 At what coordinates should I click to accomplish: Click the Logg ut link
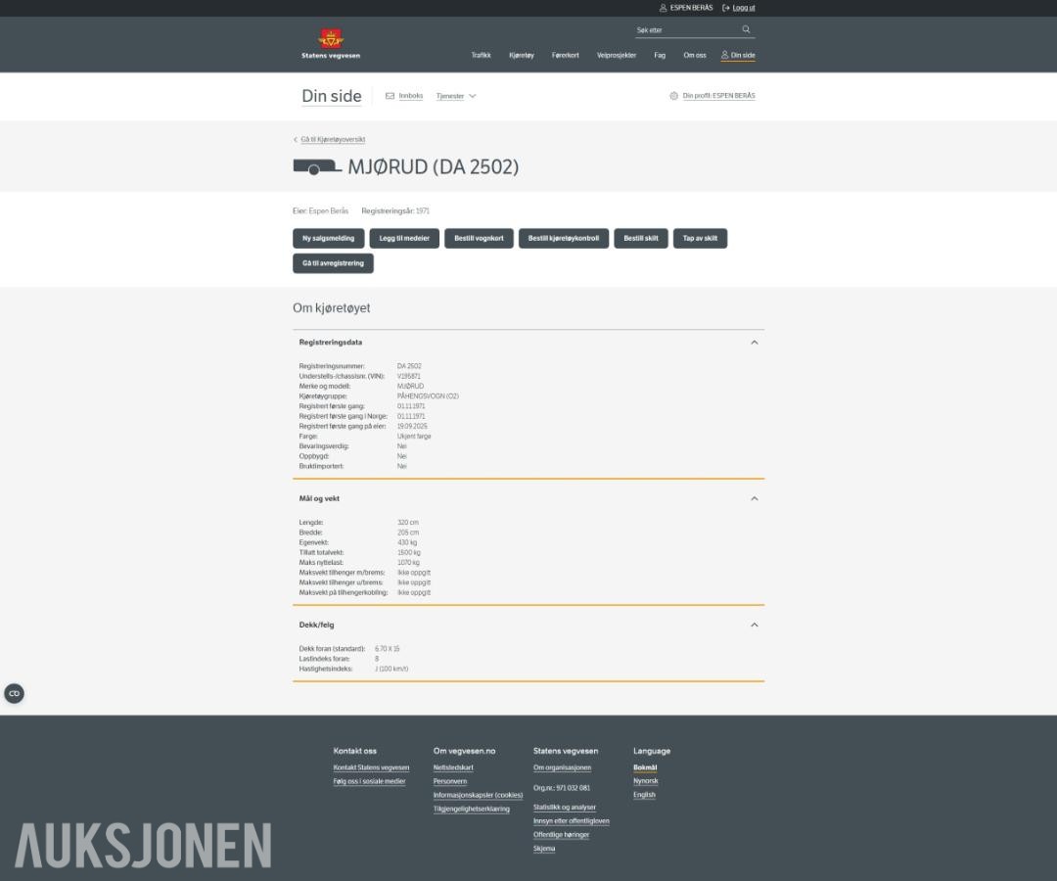(744, 8)
